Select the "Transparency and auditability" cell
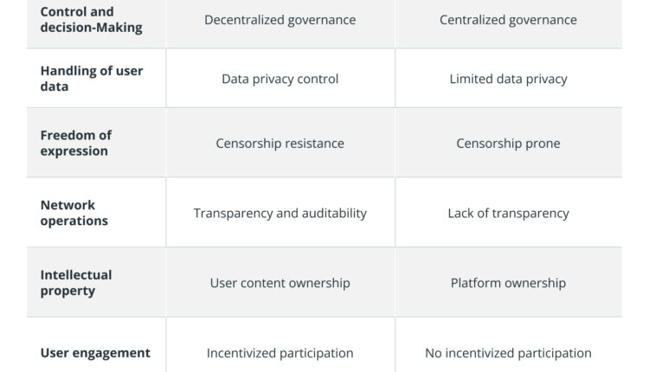Viewport: 649px width, 372px height. click(x=280, y=213)
